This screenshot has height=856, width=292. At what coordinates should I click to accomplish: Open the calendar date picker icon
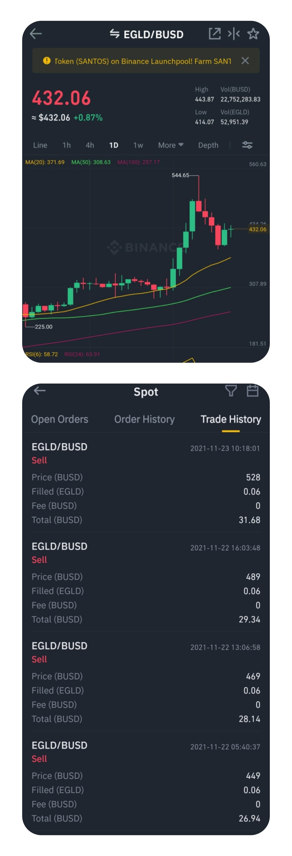[x=253, y=391]
